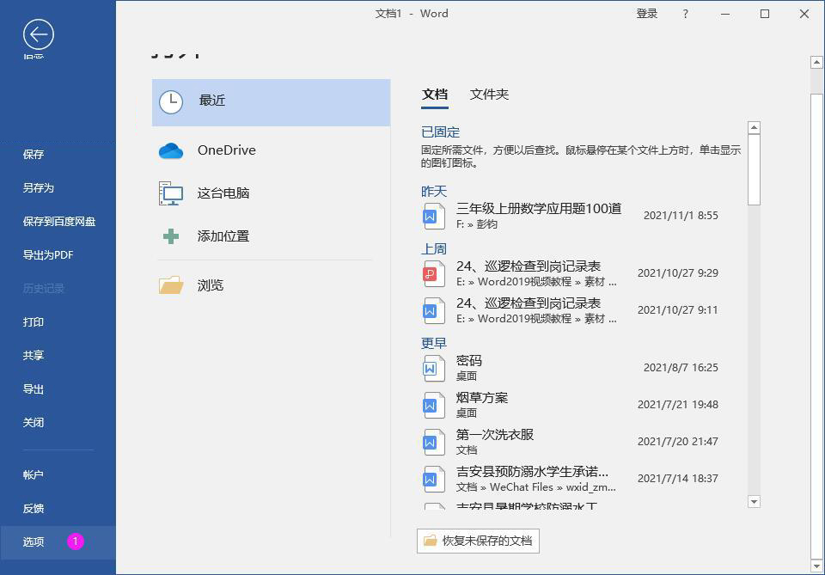Viewport: 825px width, 575px height.
Task: Open the PDF file 巡逻检查到岗记录表
Action: click(528, 272)
